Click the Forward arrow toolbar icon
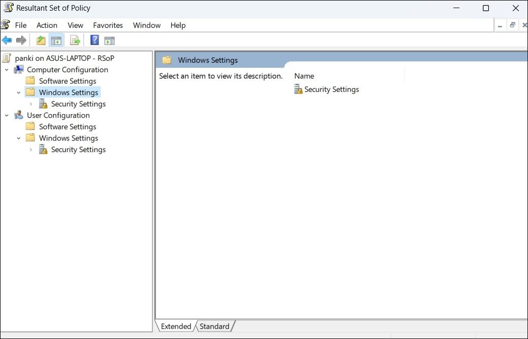This screenshot has height=339, width=528. pos(21,41)
